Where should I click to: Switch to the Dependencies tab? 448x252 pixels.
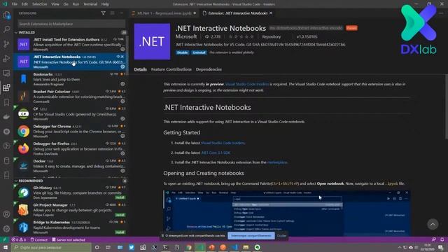(x=209, y=69)
